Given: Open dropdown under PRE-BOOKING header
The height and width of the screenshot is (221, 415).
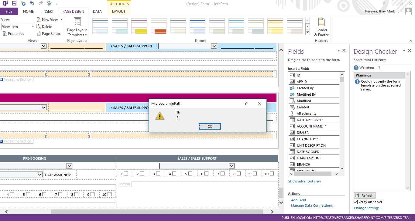Looking at the screenshot, I should (69, 166).
